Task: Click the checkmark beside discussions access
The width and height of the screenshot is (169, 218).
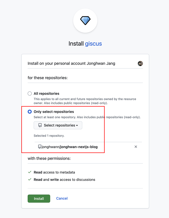Action: (x=30, y=180)
